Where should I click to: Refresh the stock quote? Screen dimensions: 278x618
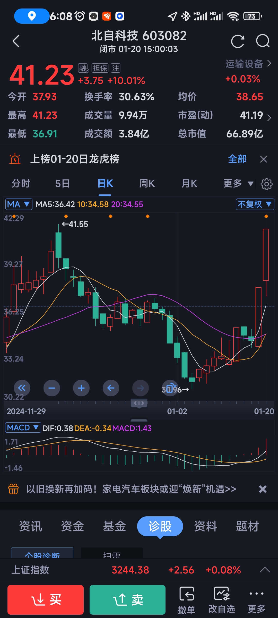[238, 41]
